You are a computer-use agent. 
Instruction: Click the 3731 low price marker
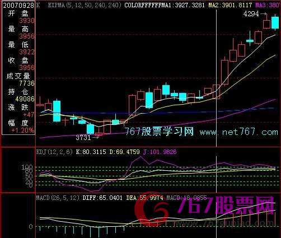point(83,138)
